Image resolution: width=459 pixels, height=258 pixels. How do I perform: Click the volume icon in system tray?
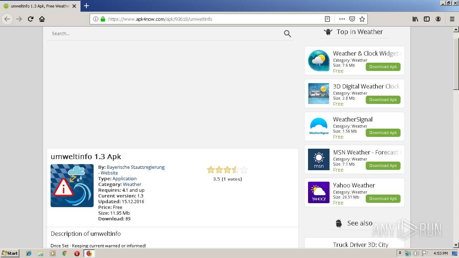[x=416, y=253]
